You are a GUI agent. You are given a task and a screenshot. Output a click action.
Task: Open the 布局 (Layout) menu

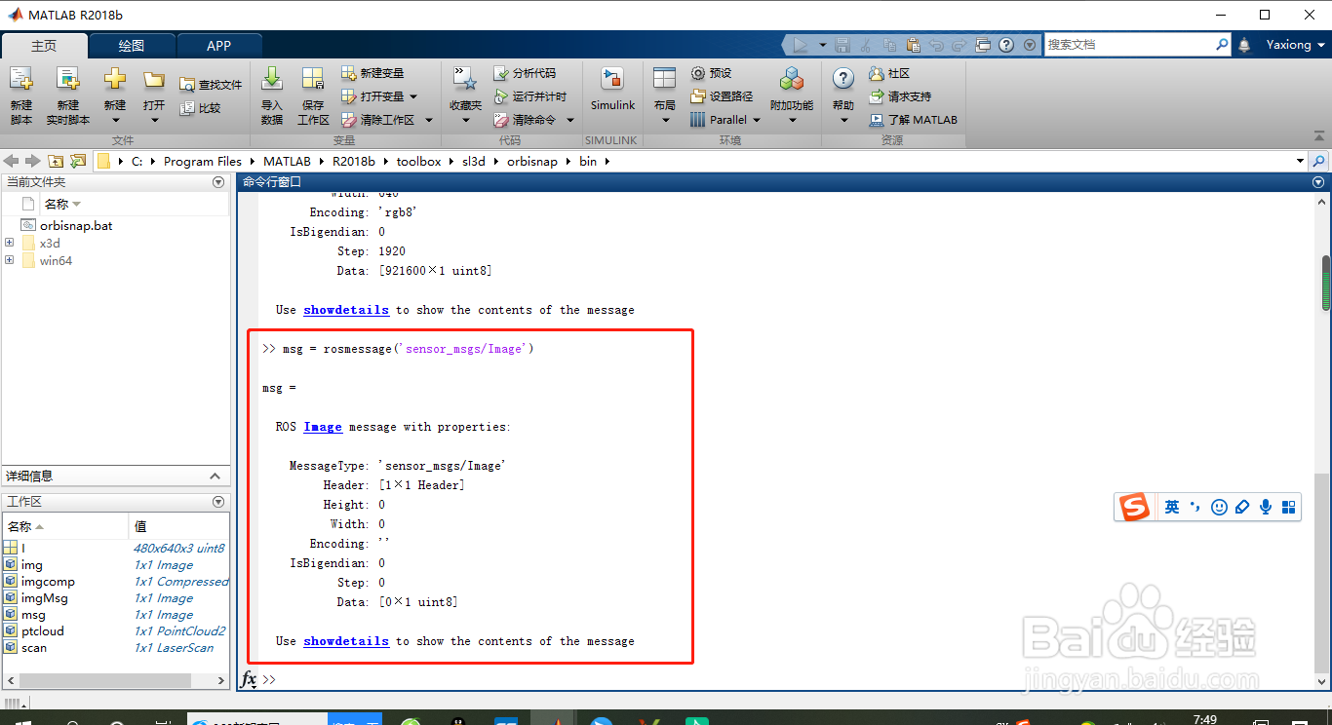point(665,95)
